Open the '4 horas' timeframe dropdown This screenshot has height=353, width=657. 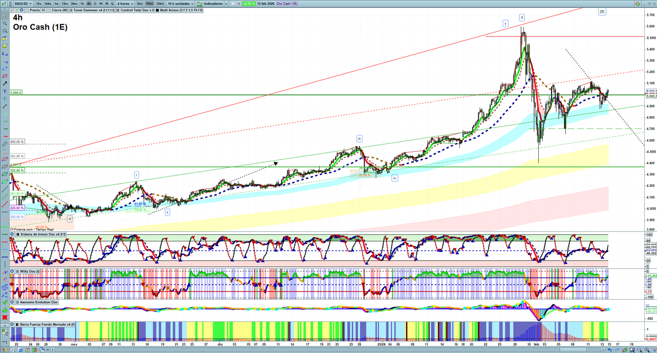pos(125,4)
